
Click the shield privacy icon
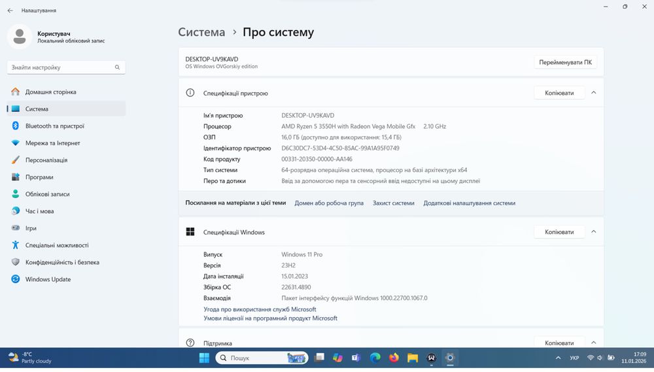pos(16,262)
